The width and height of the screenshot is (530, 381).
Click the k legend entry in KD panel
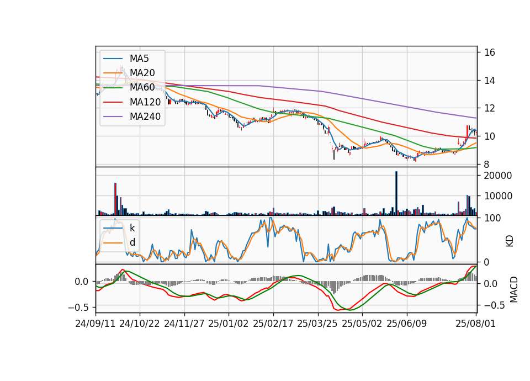pyautogui.click(x=132, y=228)
